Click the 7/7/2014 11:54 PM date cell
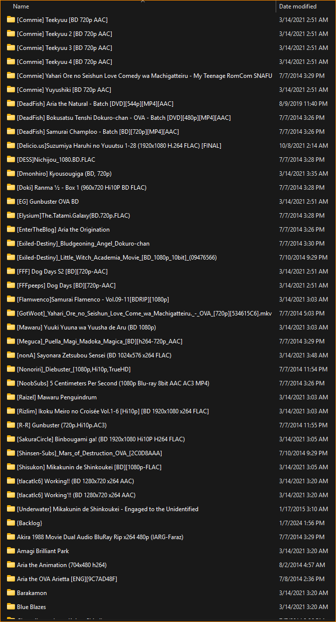Viewport: 336px width, 622px height. coord(303,369)
